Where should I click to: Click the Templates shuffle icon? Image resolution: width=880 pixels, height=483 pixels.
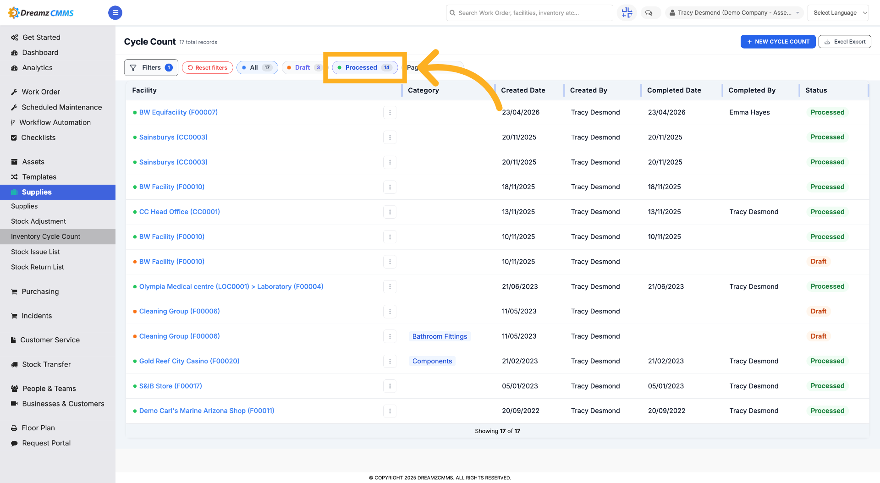tap(14, 177)
